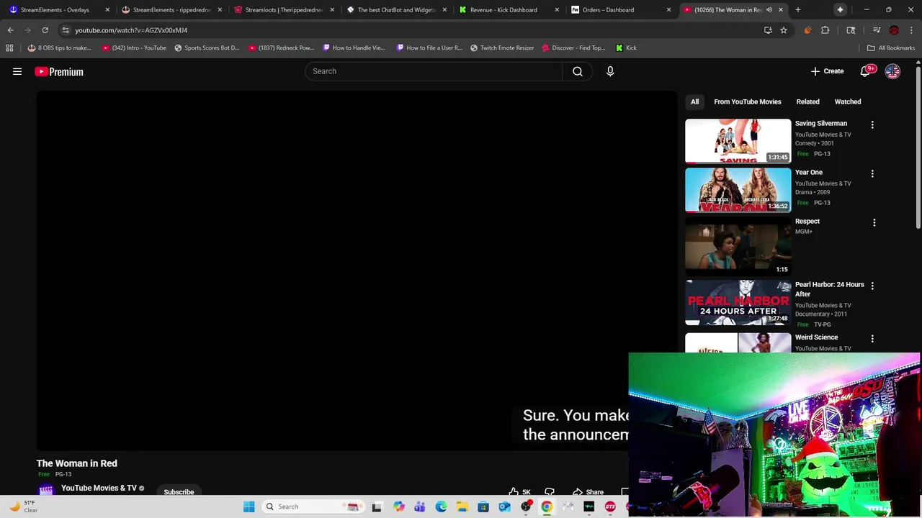Open more options for Year One
The width and height of the screenshot is (922, 518).
pyautogui.click(x=872, y=173)
